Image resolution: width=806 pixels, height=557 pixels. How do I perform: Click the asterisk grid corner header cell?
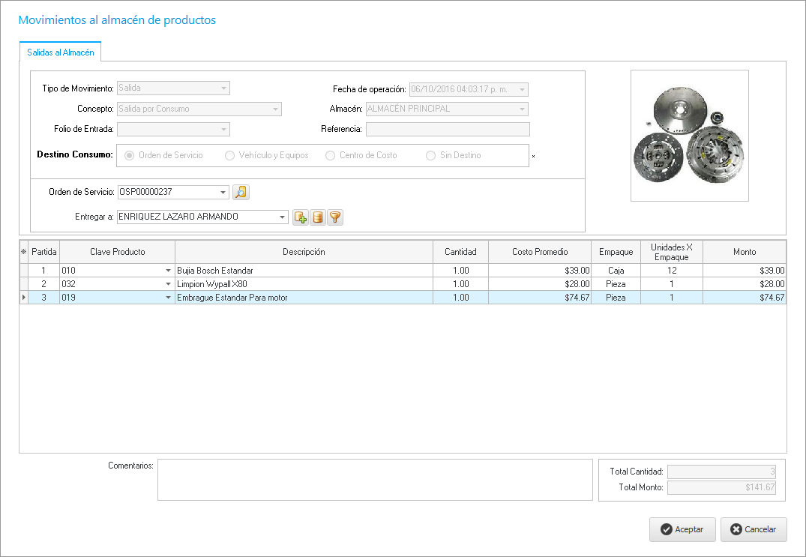click(23, 252)
